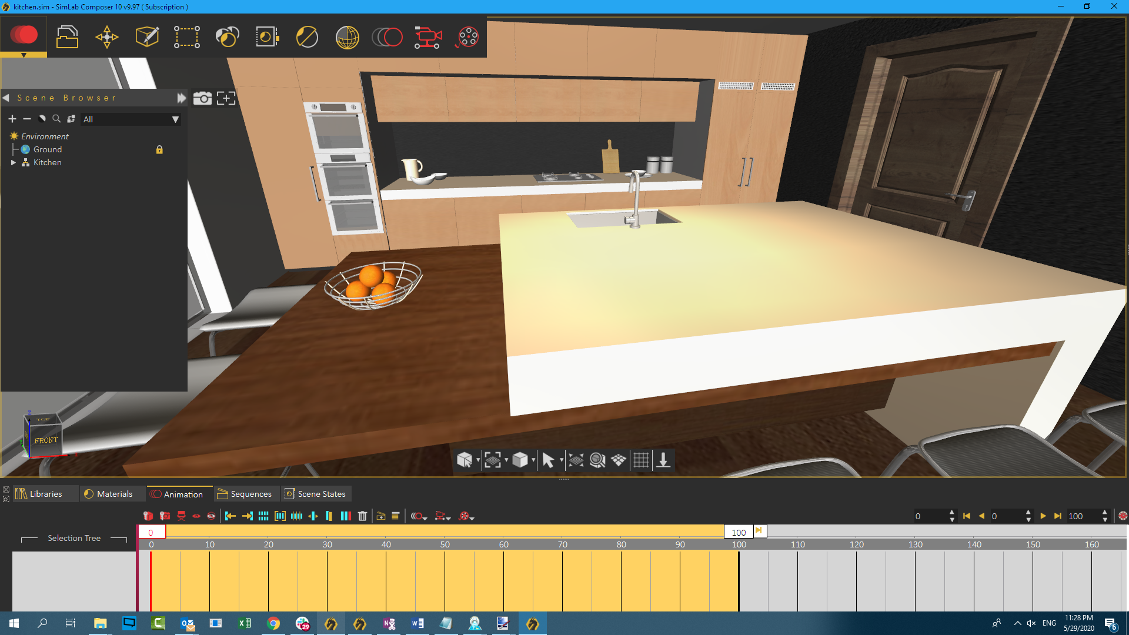Play the animation backward
Image resolution: width=1129 pixels, height=635 pixels.
[981, 516]
